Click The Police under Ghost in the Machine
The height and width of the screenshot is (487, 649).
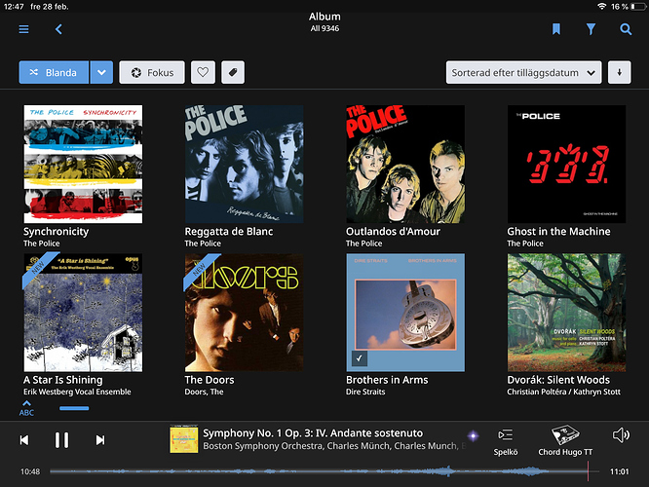525,243
